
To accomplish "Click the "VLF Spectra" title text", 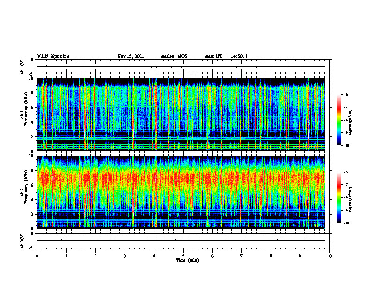I will click(x=53, y=56).
